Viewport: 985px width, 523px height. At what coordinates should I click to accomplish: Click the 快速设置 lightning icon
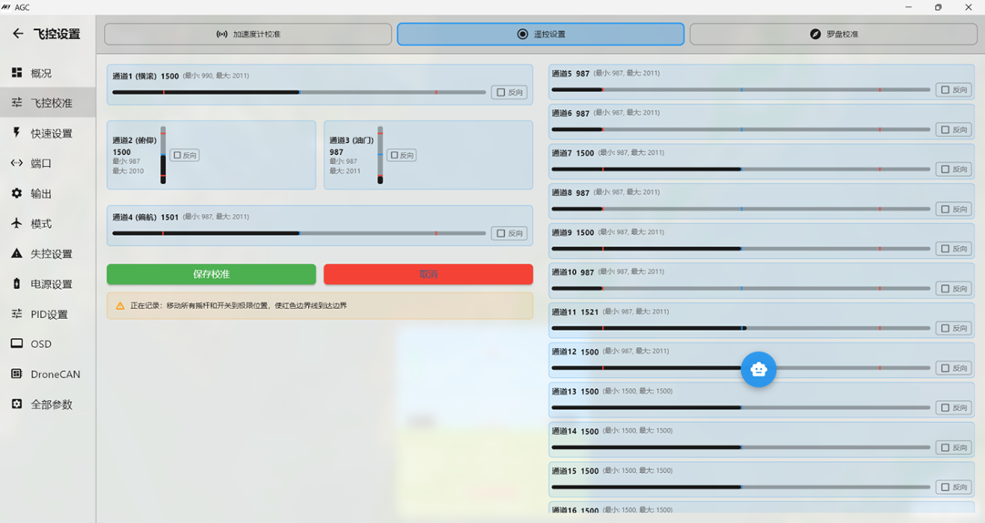click(16, 133)
